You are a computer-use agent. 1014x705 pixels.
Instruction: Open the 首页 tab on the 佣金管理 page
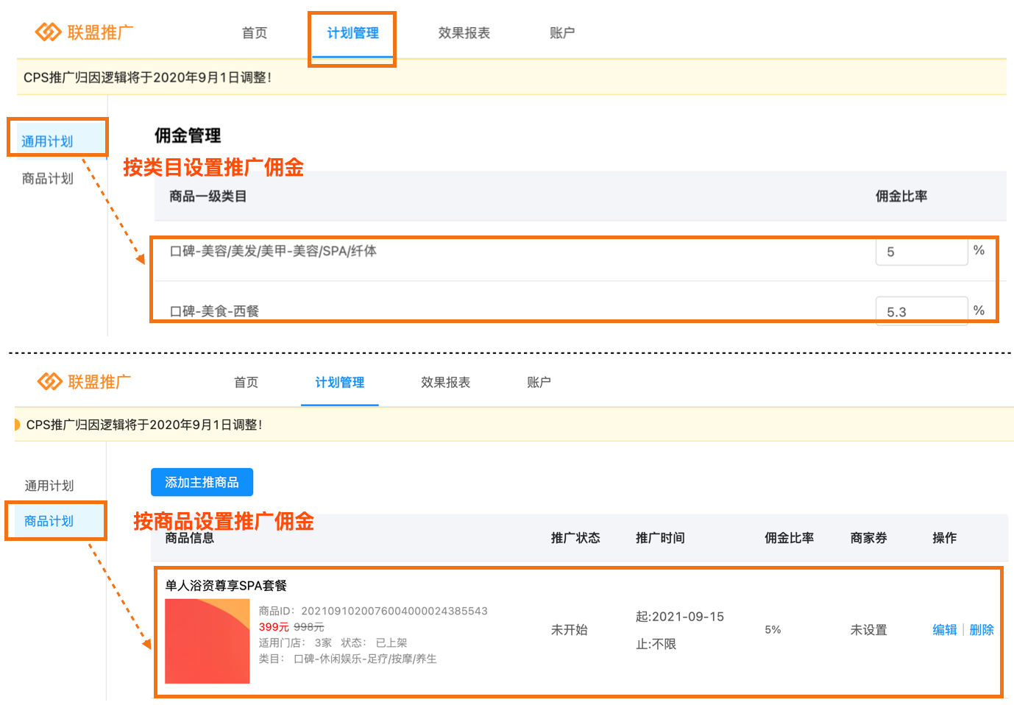pyautogui.click(x=255, y=33)
